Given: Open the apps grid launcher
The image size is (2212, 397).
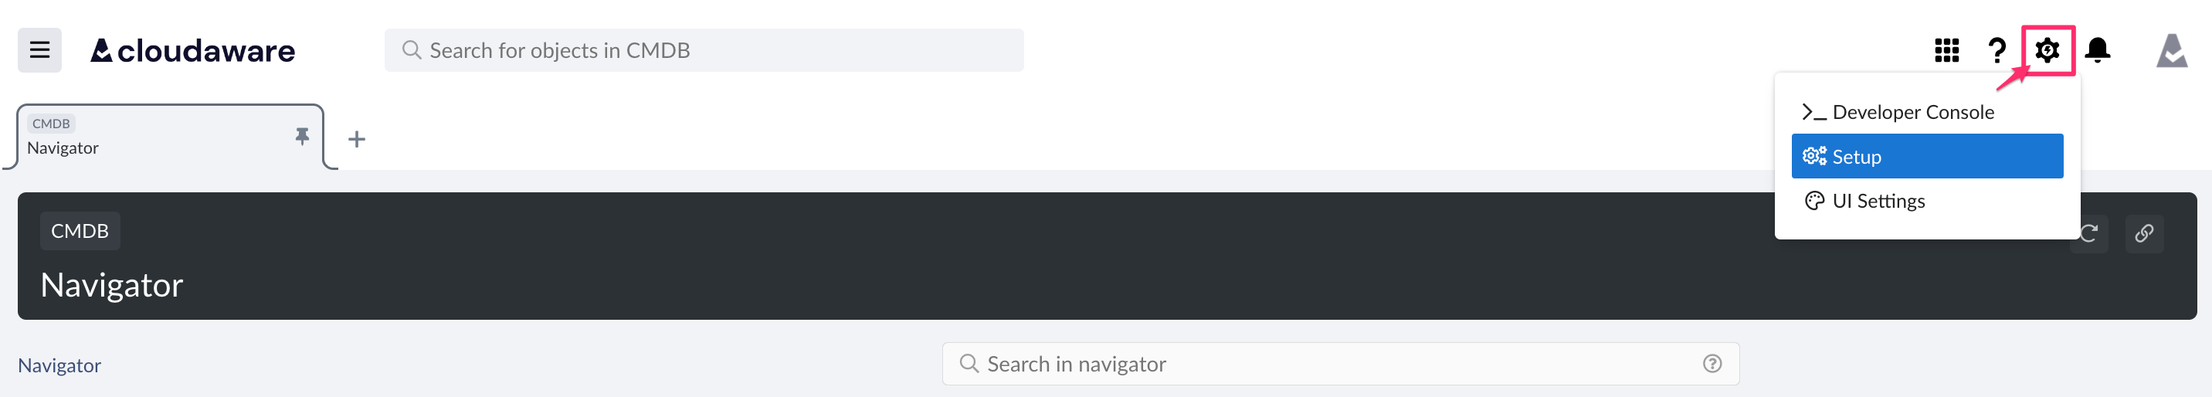Looking at the screenshot, I should [1946, 51].
